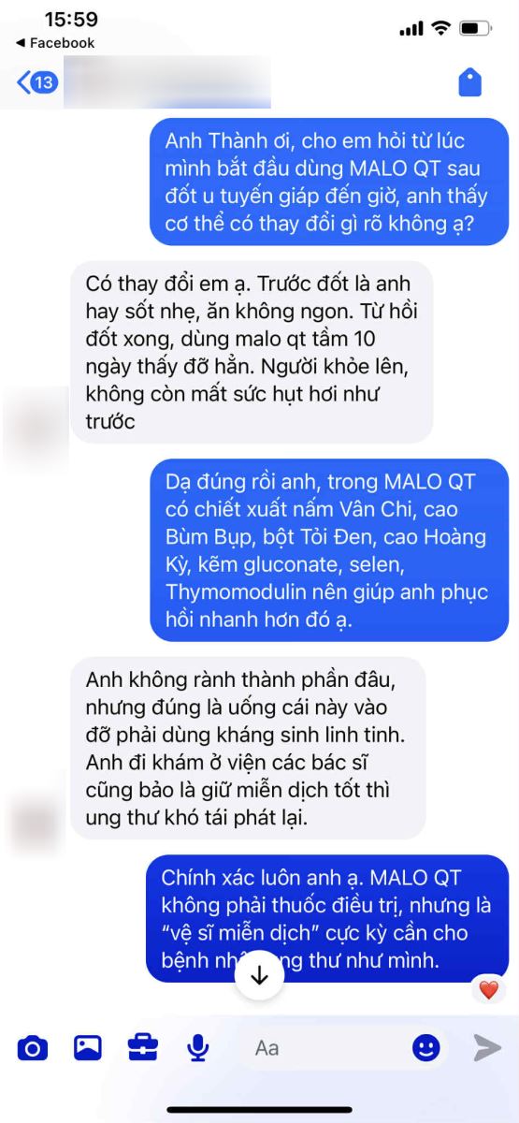The image size is (519, 1123).
Task: Select the 'Có thay đổi em ạ' reply bubble
Action: (252, 352)
